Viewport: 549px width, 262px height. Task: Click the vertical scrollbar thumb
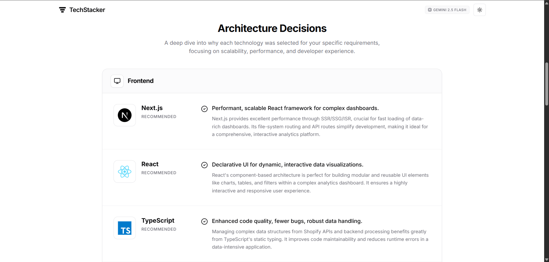click(546, 84)
